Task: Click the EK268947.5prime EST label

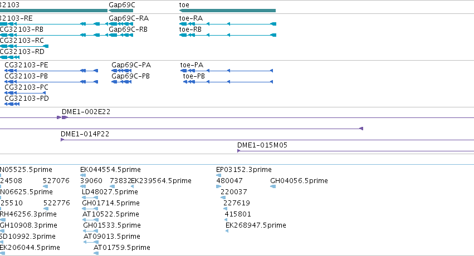Action: (x=256, y=225)
